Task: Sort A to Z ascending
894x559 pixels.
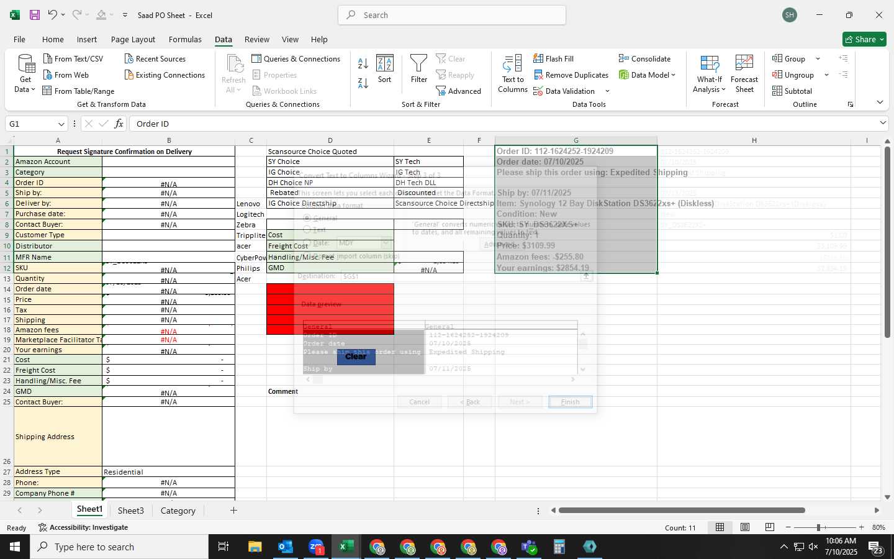Action: point(363,63)
